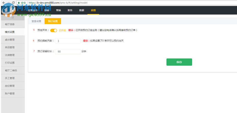Select the 预订设置 tab
The image size is (237, 113).
tap(53, 21)
